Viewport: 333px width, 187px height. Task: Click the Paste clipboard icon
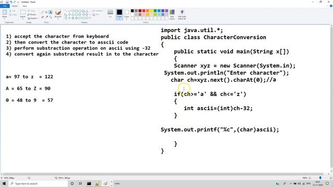point(5,12)
